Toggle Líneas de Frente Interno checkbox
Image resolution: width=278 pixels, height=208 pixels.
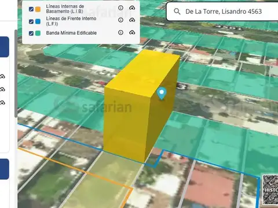31,21
